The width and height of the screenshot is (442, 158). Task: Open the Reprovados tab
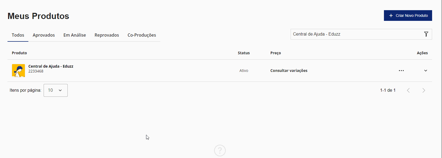[107, 35]
